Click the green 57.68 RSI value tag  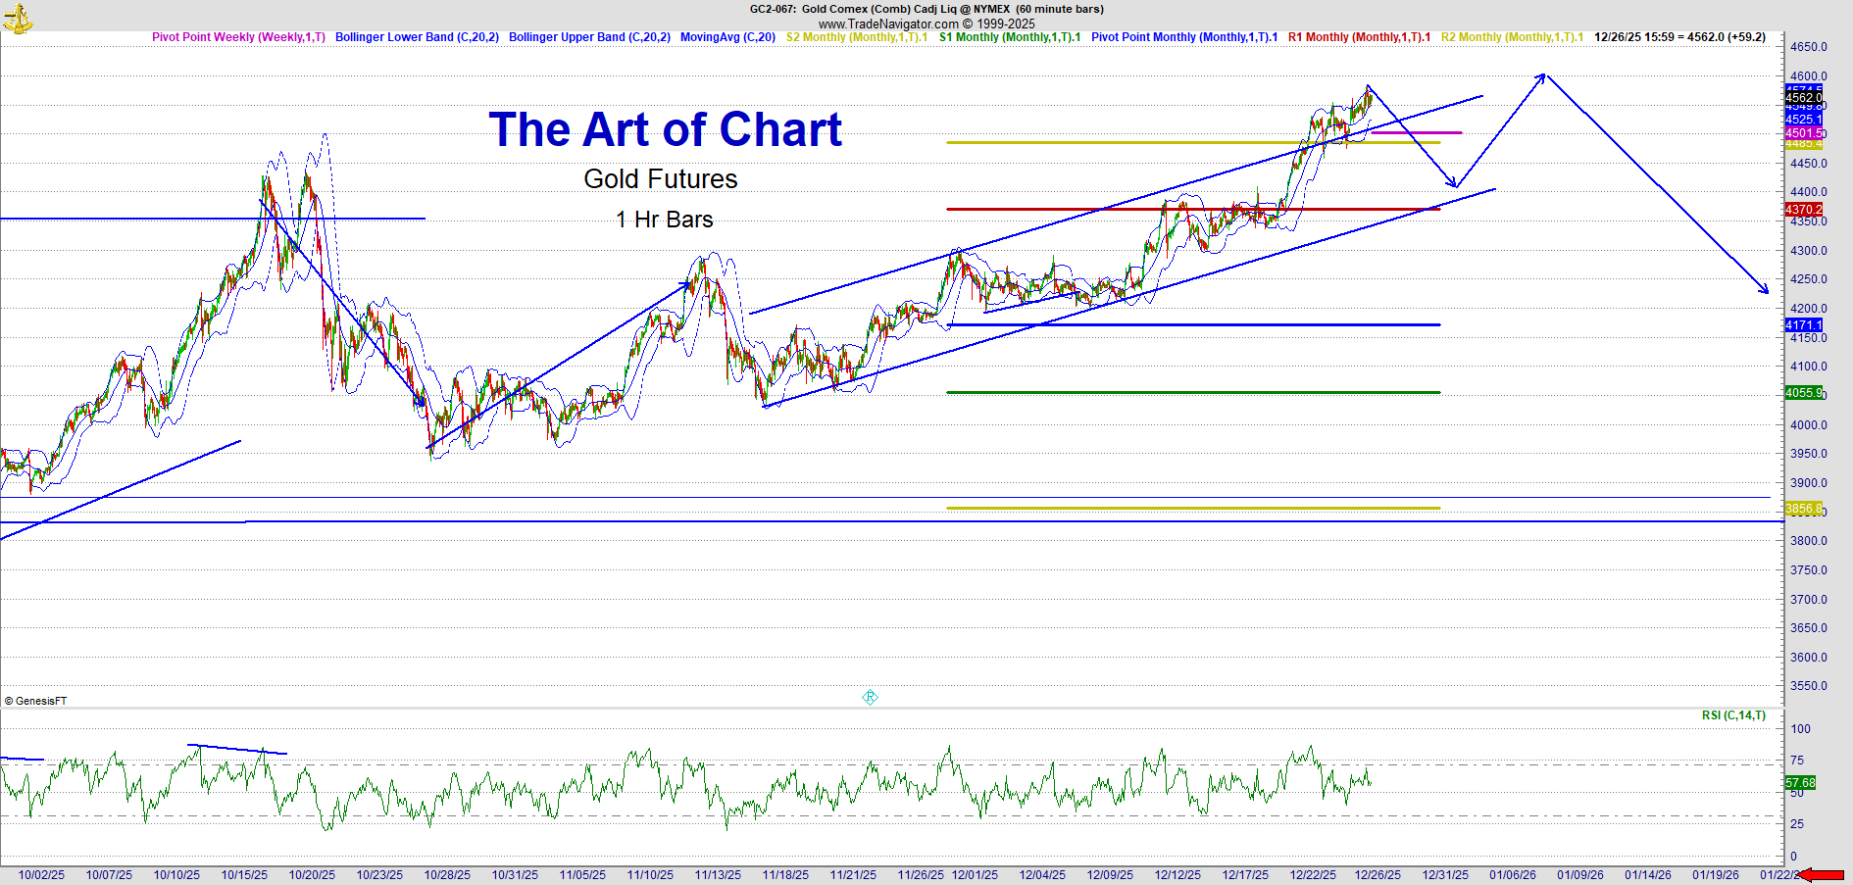[x=1800, y=783]
